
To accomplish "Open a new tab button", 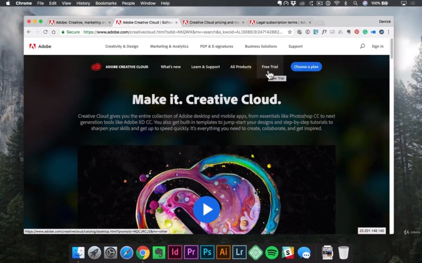I will click(x=320, y=23).
